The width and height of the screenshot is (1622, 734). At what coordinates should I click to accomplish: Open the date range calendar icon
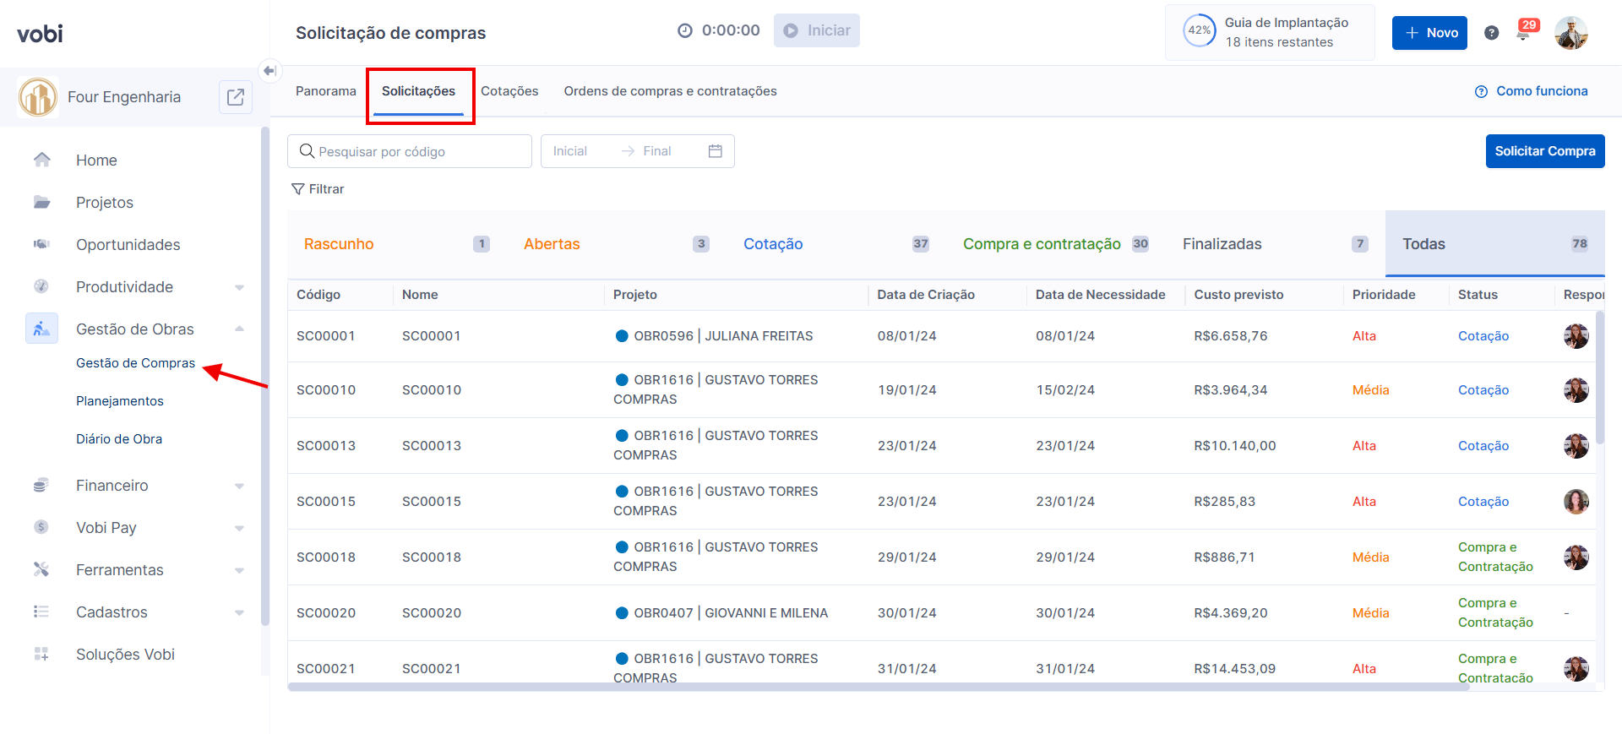click(x=715, y=151)
